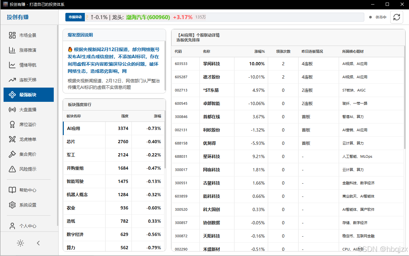
Task: Click stock 天阳科技 in the table
Action: (x=211, y=236)
